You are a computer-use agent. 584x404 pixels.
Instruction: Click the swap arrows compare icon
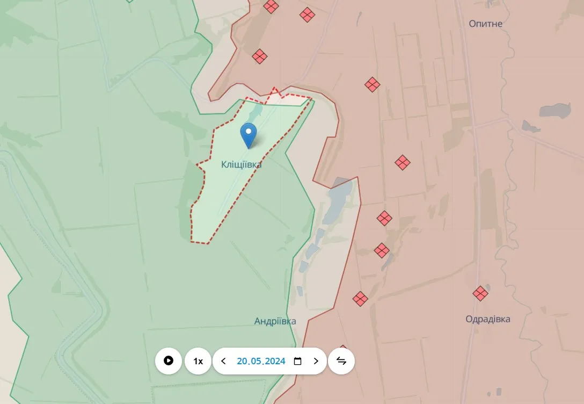pyautogui.click(x=341, y=361)
